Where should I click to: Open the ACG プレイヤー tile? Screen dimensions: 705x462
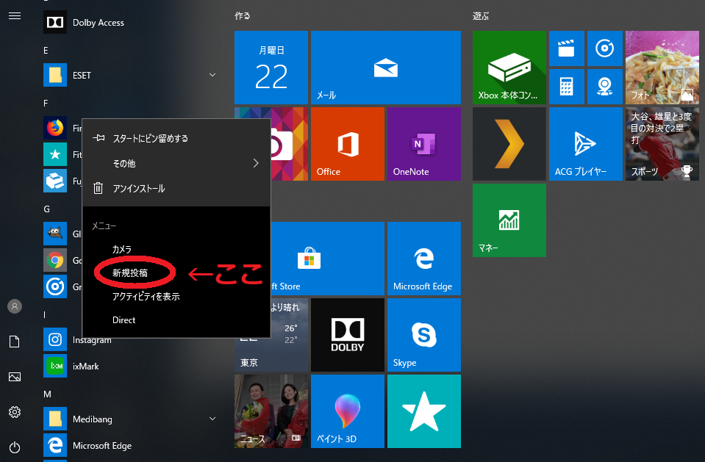point(586,144)
